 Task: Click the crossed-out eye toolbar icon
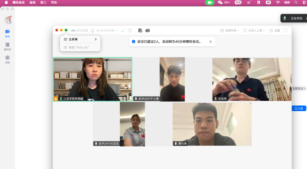147,30
